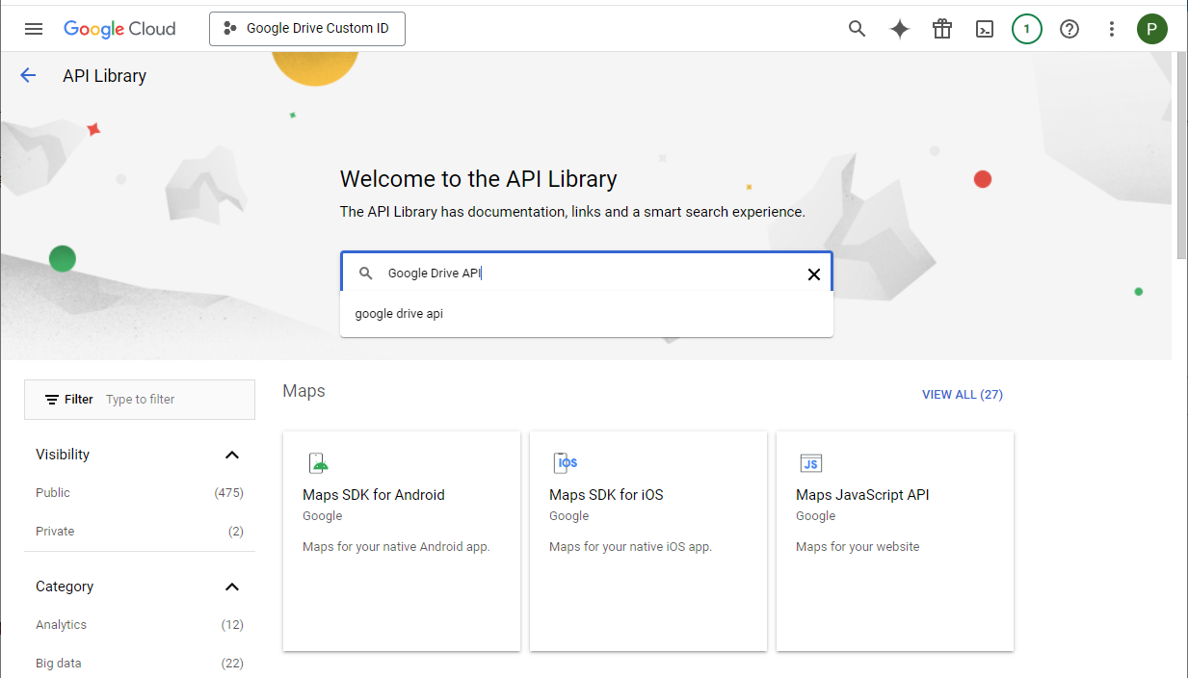Viewport: 1188px width, 678px height.
Task: Filter APIs by Public visibility
Action: point(52,492)
